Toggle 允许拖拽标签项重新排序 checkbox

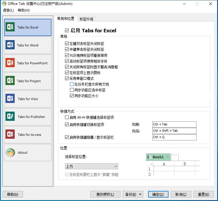[67, 55]
